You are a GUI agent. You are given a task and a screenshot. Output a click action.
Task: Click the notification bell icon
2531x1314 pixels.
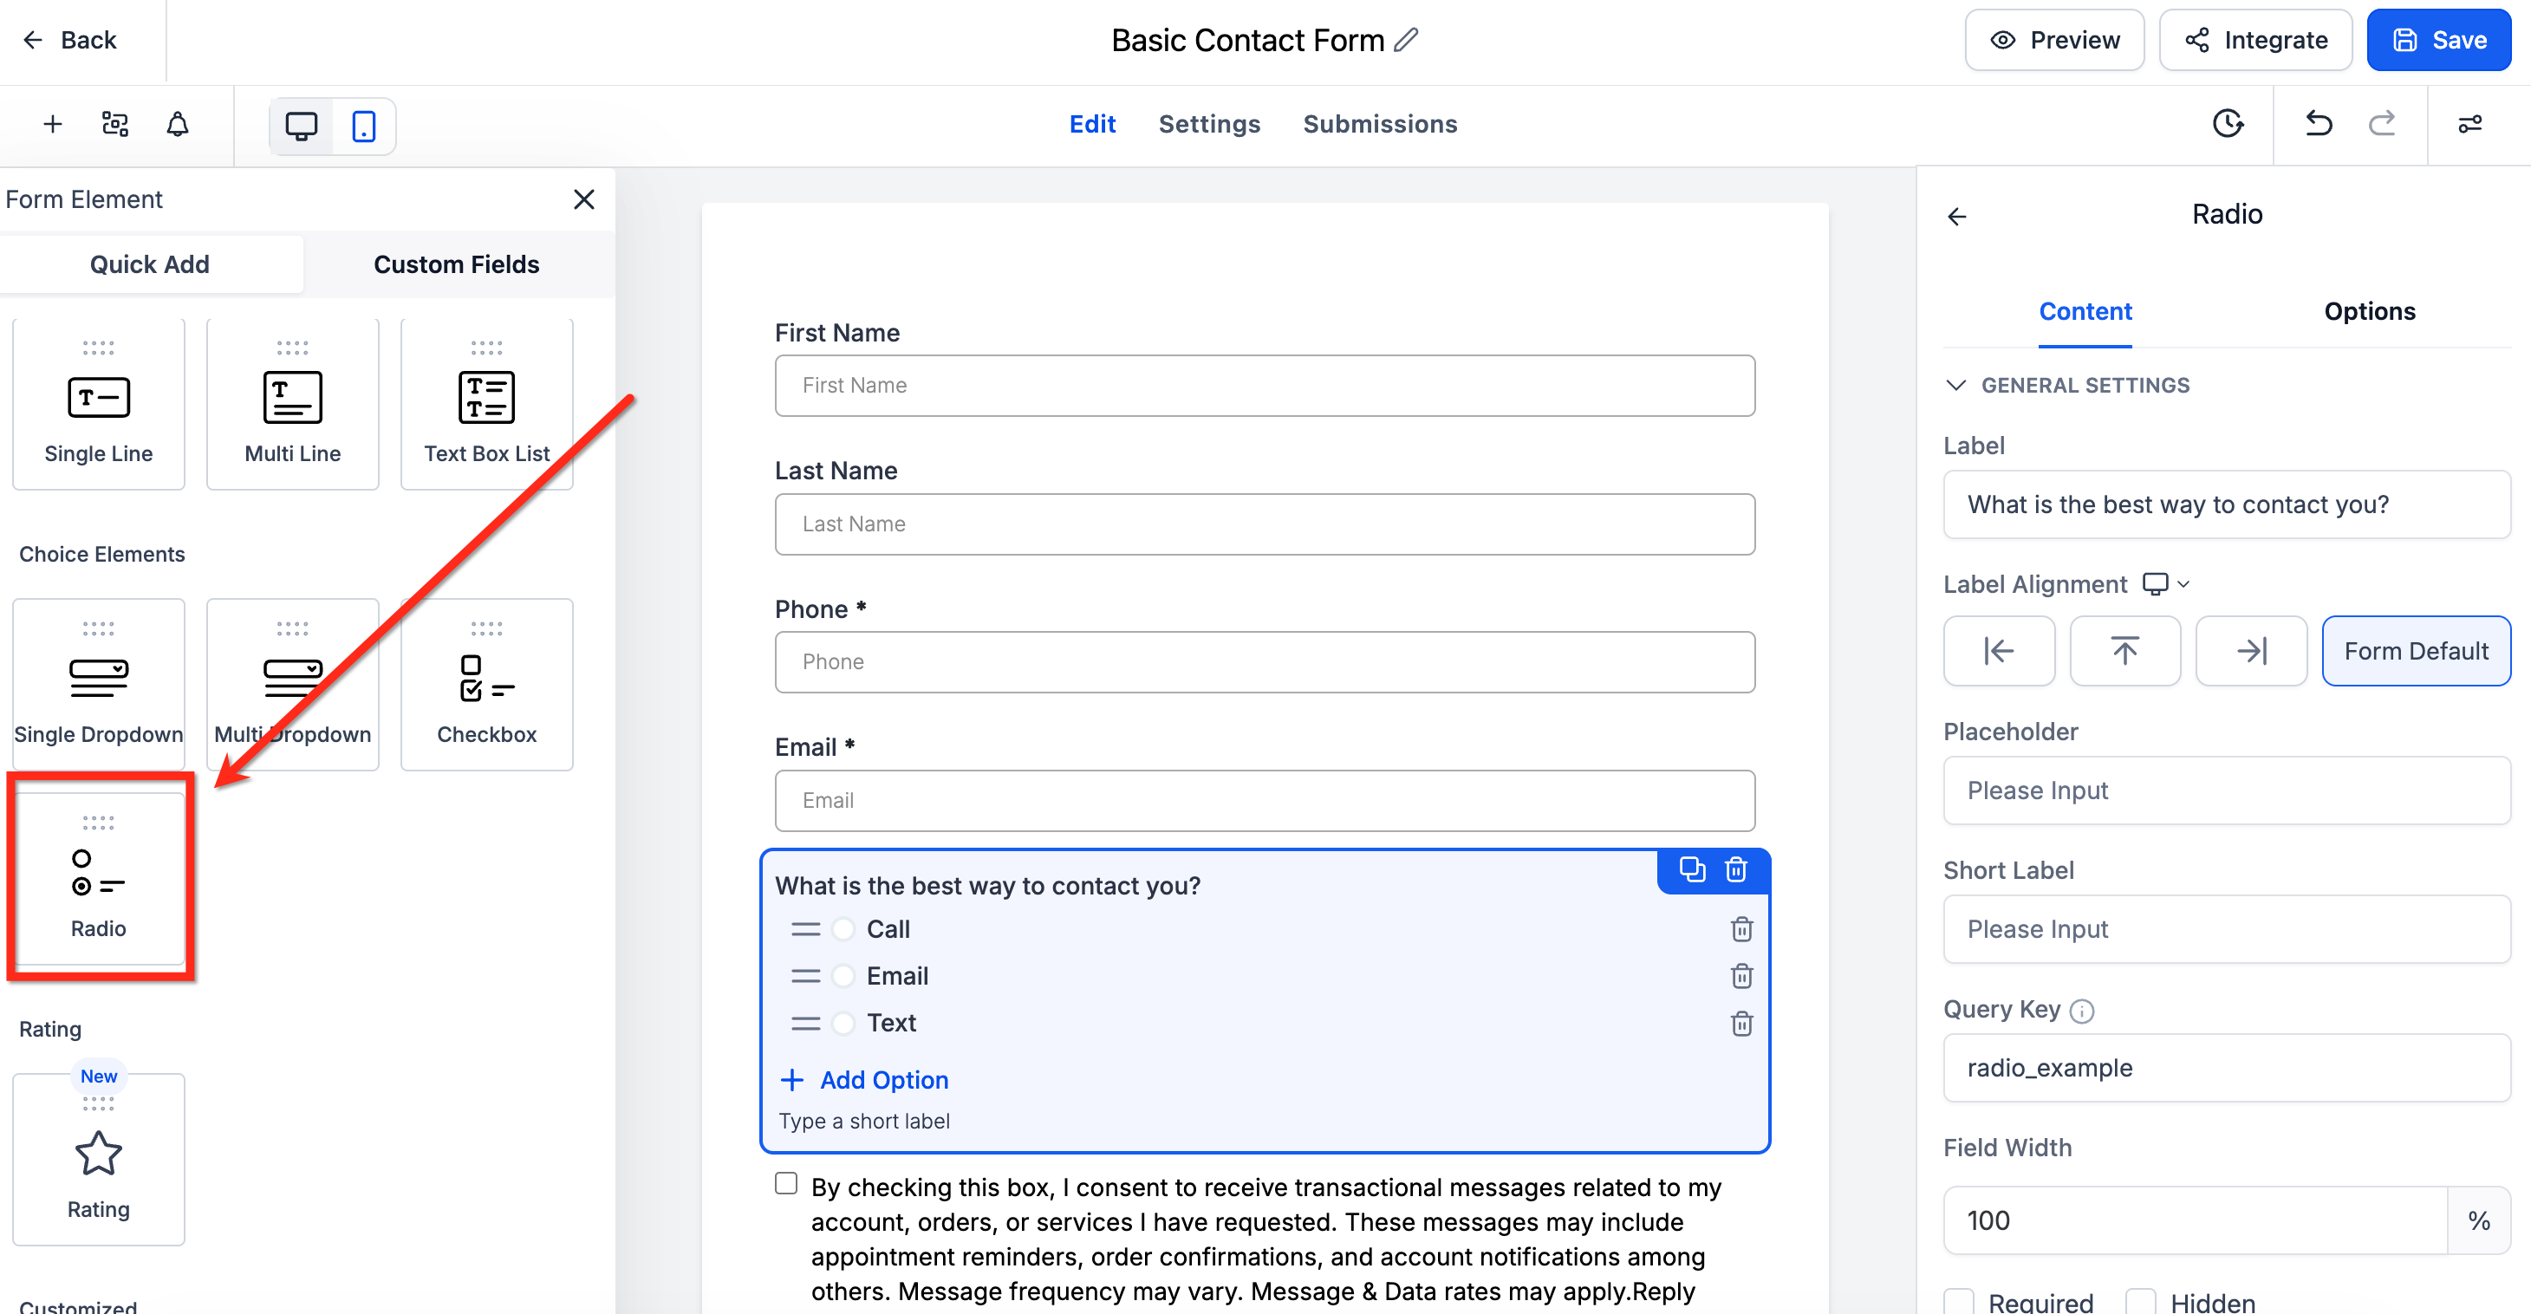178,125
